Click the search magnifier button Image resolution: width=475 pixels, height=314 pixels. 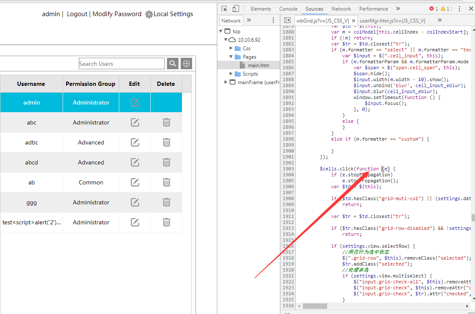(x=173, y=63)
